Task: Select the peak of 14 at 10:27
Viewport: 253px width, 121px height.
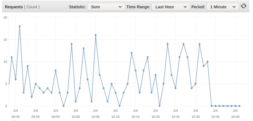Action: tap(183, 44)
